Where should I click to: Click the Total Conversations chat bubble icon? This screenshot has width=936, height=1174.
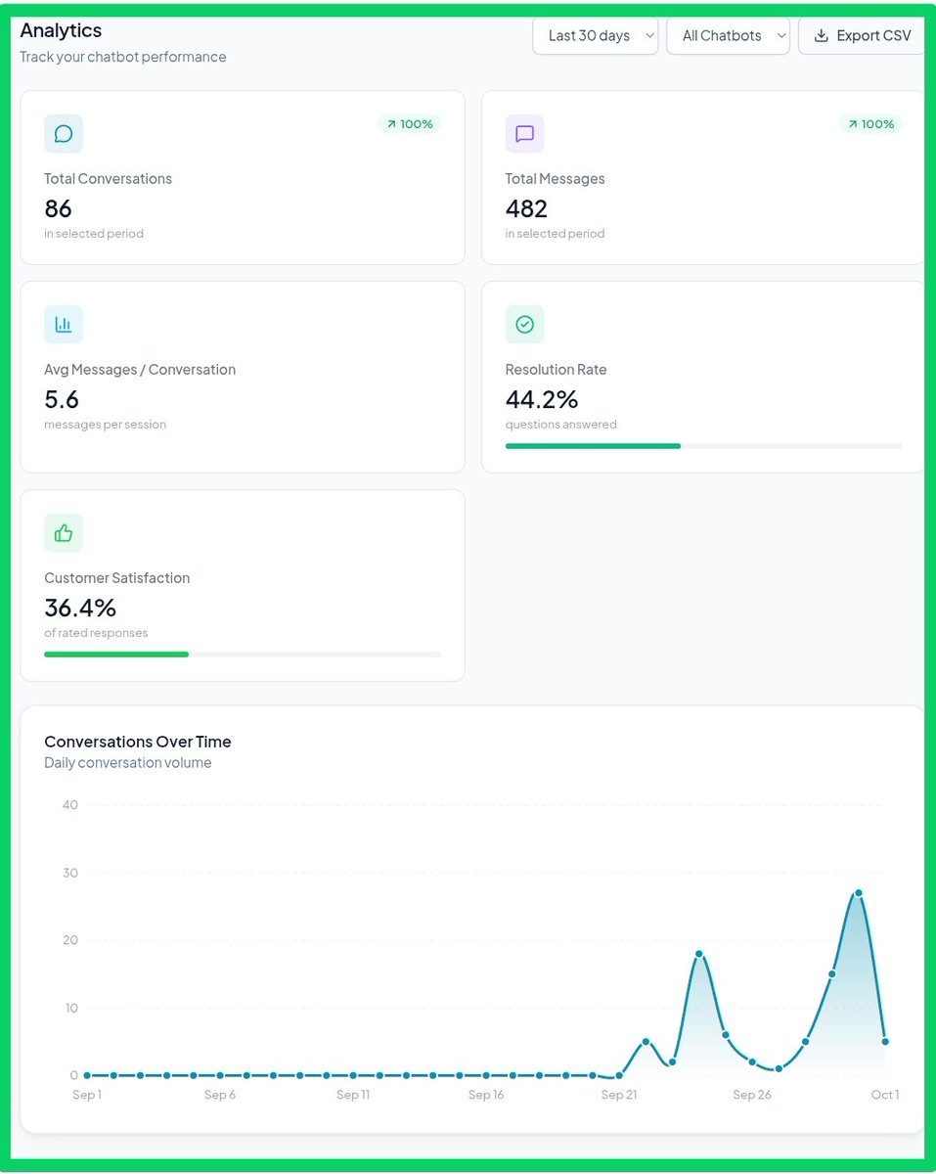(x=64, y=134)
